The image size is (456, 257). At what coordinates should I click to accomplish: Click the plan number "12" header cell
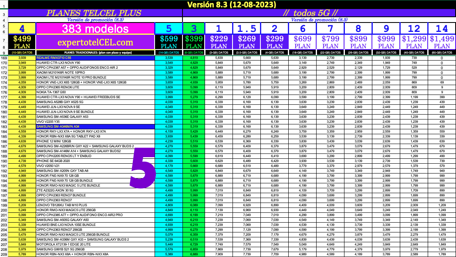point(414,28)
